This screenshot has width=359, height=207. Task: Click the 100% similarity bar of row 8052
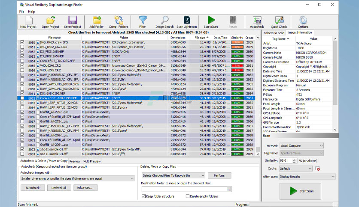coord(237,52)
